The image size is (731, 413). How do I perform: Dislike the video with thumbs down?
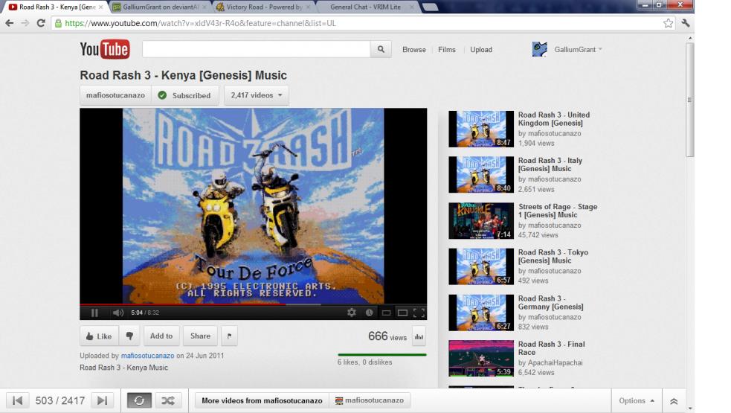(129, 336)
